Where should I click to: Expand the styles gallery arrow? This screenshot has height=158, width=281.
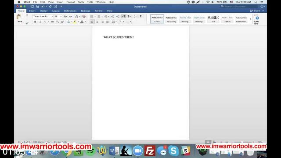pos(251,19)
